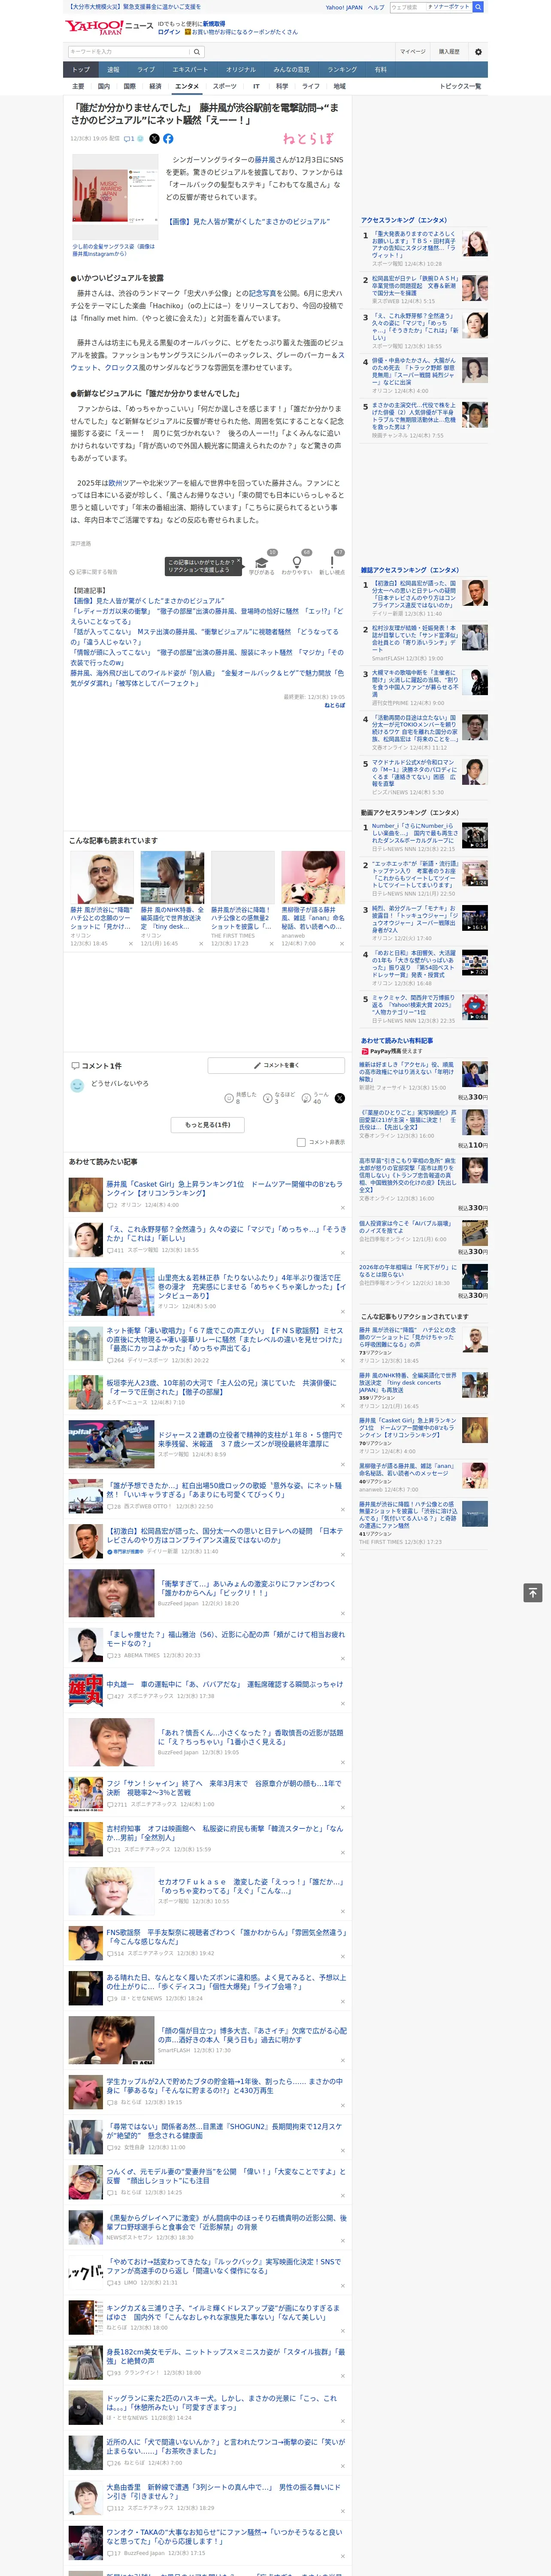Dismiss the 永野芽郁 recommended article
Screen dimensions: 551x2576
pos(343,1252)
